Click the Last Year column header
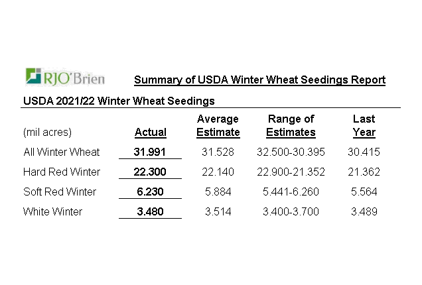 coord(364,125)
